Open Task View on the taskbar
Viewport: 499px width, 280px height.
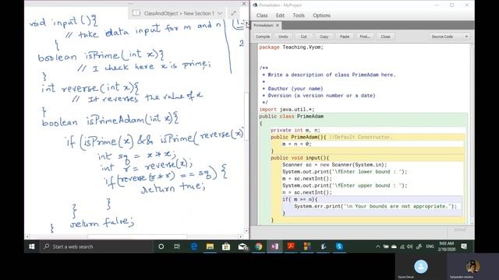click(x=177, y=247)
